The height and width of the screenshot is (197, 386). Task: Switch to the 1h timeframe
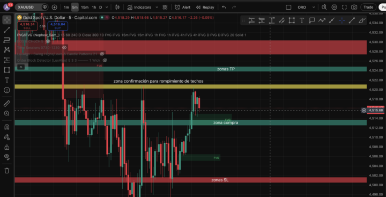click(x=94, y=7)
